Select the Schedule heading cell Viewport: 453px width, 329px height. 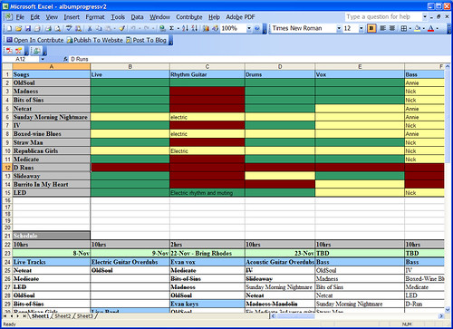52,236
